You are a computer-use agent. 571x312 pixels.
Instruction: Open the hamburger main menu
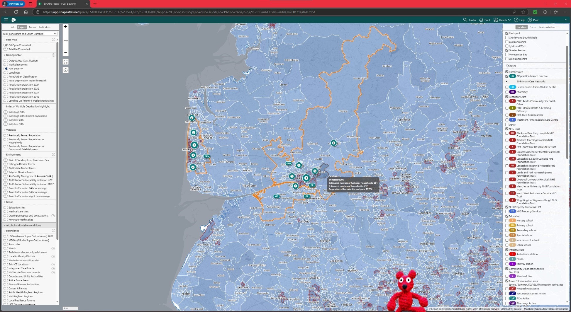coord(6,20)
